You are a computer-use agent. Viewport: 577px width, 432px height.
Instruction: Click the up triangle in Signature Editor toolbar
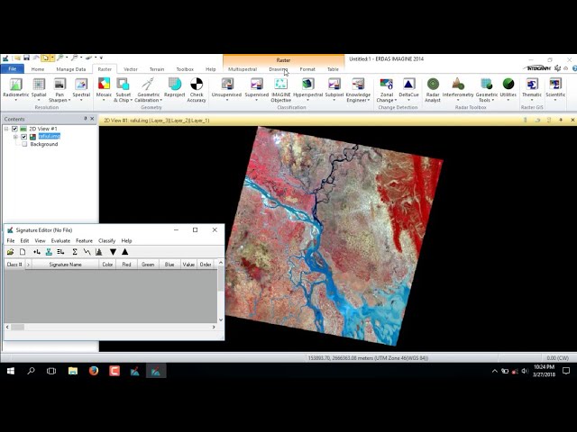point(125,252)
